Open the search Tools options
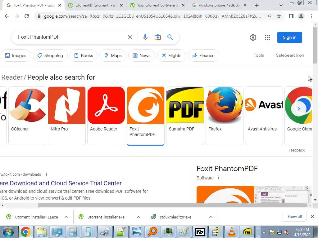 [259, 55]
